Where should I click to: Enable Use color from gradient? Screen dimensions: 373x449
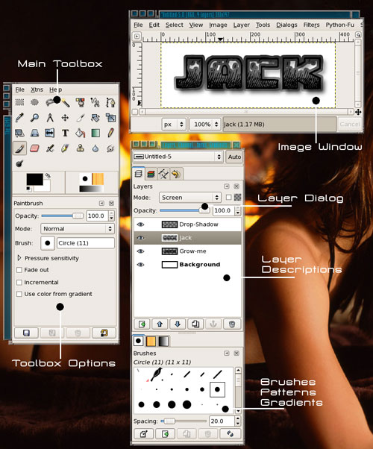[x=19, y=294]
